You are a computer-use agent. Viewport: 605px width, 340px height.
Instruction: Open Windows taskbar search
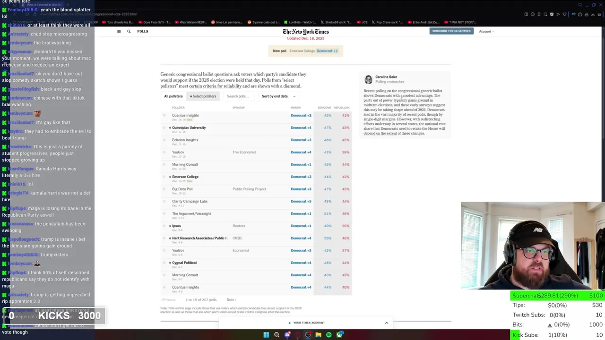pos(277,335)
